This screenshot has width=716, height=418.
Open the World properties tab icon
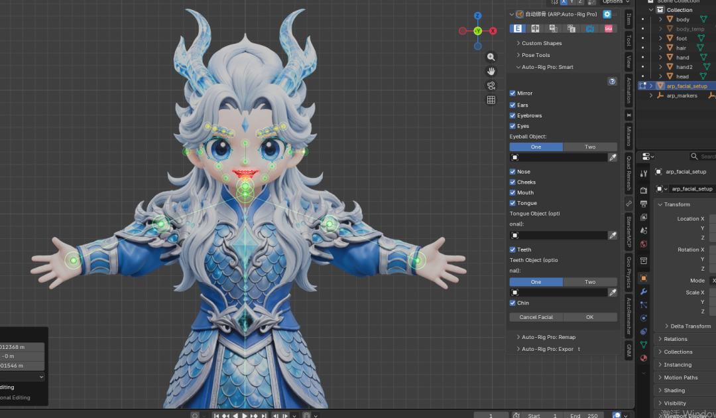point(643,244)
